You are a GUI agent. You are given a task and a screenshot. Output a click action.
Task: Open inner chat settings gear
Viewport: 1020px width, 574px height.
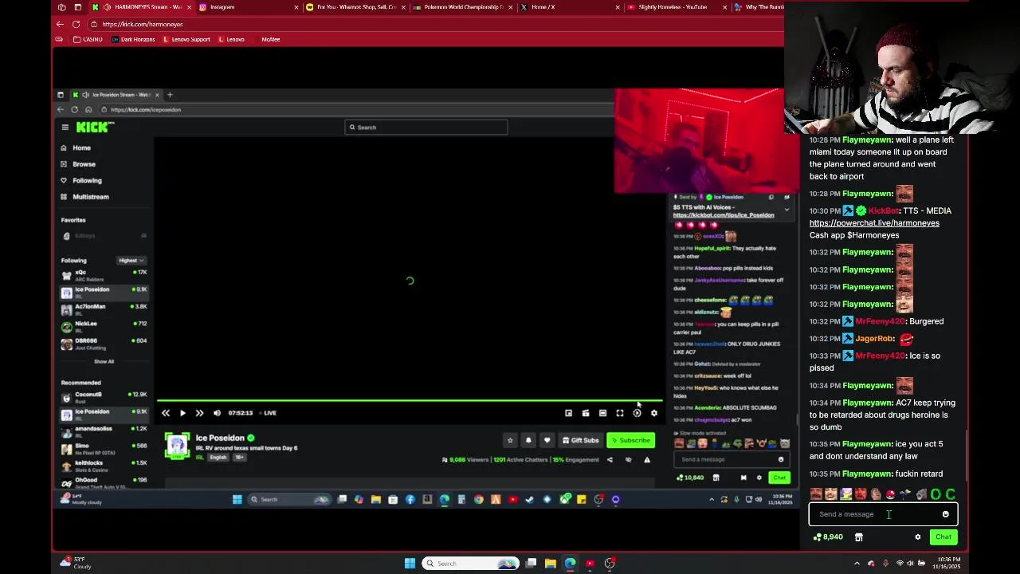point(759,478)
